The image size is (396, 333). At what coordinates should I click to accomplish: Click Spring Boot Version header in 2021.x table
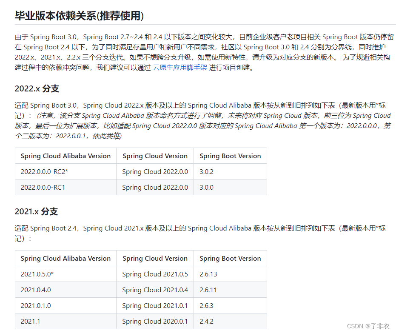231,258
